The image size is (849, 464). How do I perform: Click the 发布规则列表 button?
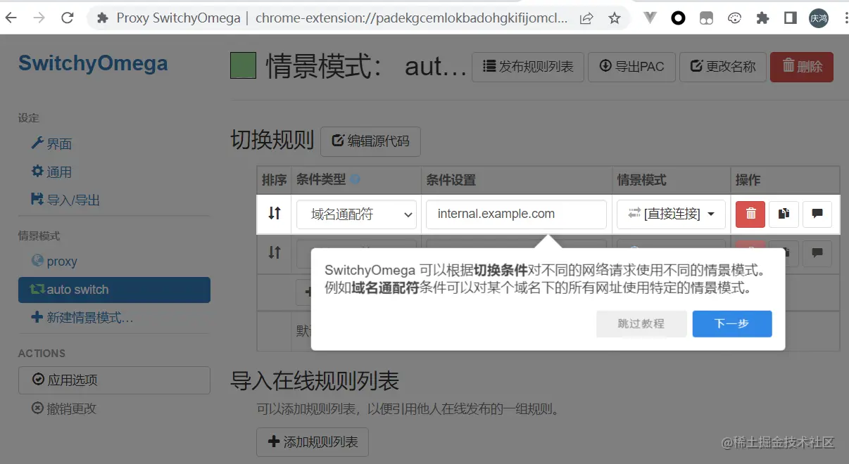coord(527,67)
